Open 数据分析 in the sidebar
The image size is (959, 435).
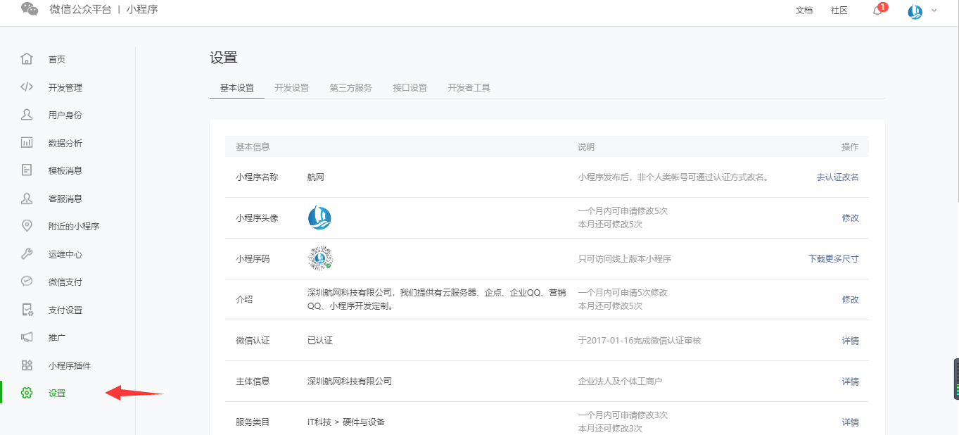tap(65, 143)
